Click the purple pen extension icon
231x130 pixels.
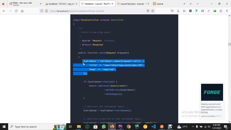[209, 11]
